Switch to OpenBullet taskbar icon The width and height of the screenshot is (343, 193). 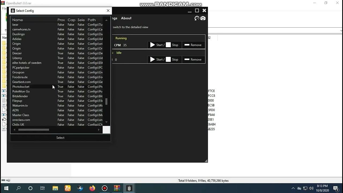pyautogui.click(x=129, y=188)
